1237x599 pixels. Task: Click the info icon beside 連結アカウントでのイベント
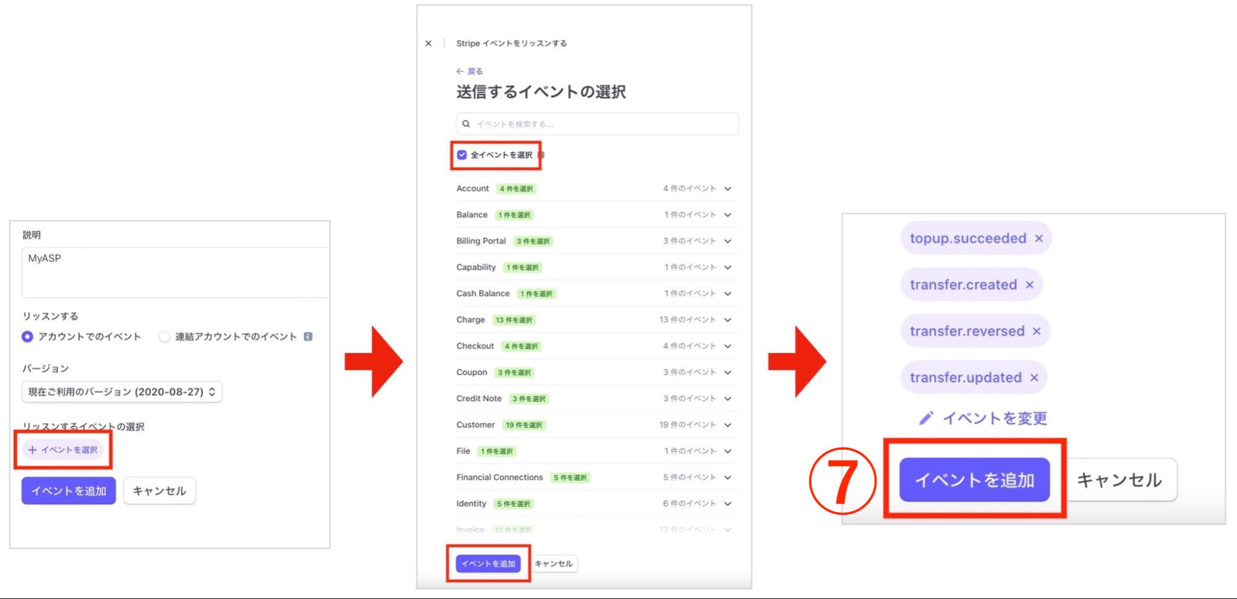click(x=308, y=336)
